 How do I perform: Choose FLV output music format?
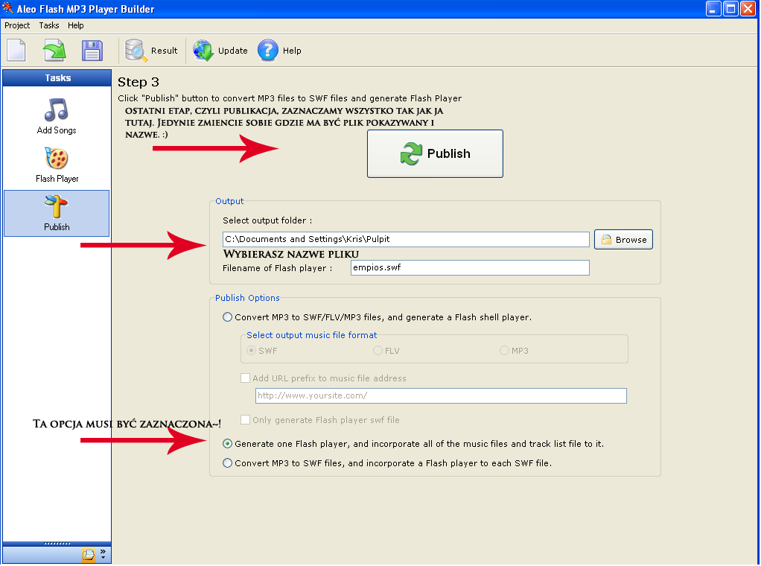coord(378,351)
